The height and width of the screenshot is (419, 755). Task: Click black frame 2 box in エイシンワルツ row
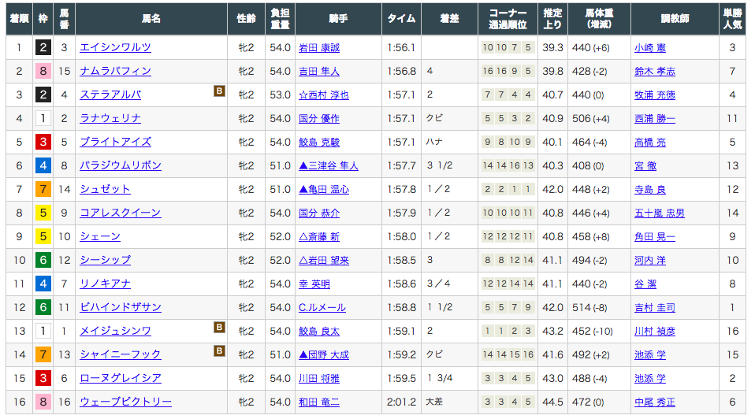point(43,47)
